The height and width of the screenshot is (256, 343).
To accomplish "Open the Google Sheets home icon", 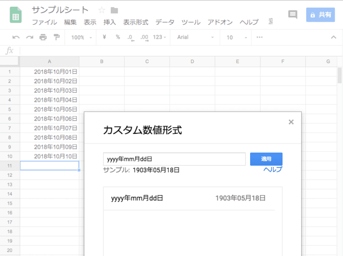I will pyautogui.click(x=15, y=15).
